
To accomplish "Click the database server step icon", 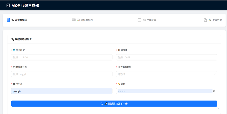I will (x=8, y=20).
